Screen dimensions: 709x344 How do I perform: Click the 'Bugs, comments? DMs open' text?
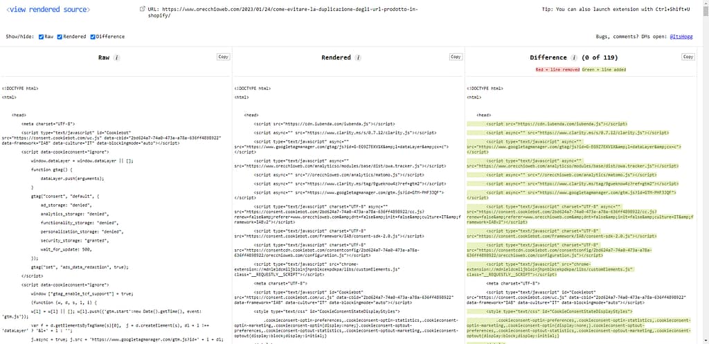pos(632,37)
